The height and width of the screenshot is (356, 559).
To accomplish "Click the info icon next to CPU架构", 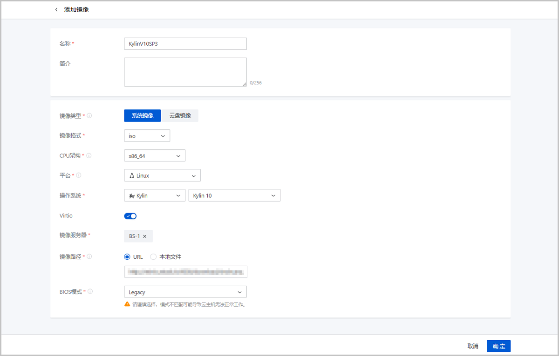I will (x=89, y=156).
